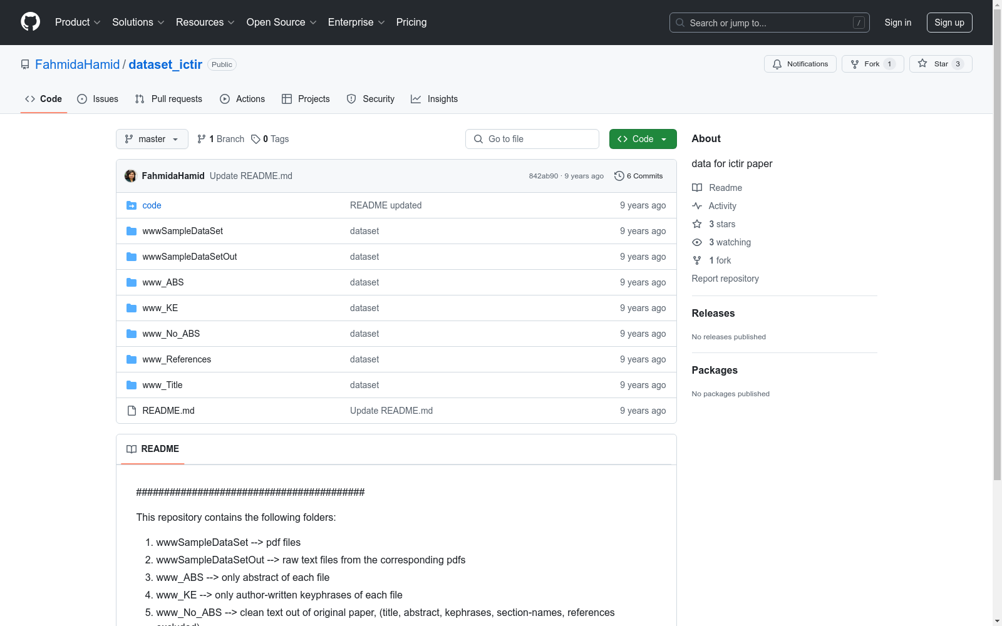The height and width of the screenshot is (626, 1002).
Task: Click the www_KE folder icon
Action: (x=132, y=308)
